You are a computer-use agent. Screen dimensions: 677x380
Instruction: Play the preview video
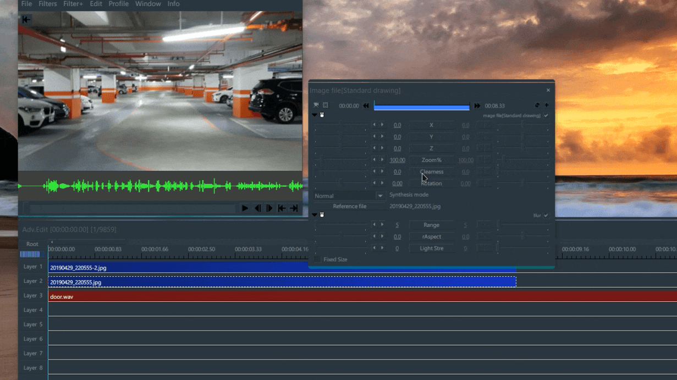[245, 208]
